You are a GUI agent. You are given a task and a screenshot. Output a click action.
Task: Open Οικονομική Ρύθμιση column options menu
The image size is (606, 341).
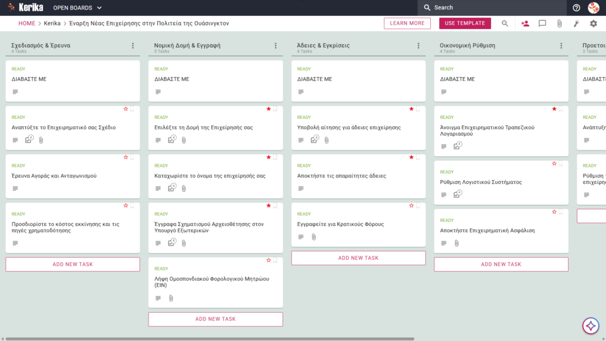(x=561, y=46)
